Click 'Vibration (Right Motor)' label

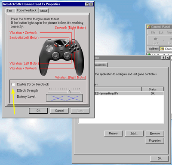tap(71, 78)
